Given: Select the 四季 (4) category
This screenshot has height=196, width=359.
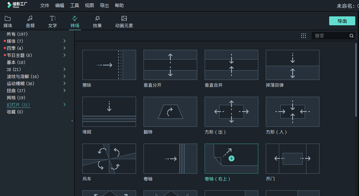Looking at the screenshot, I should pyautogui.click(x=15, y=48).
